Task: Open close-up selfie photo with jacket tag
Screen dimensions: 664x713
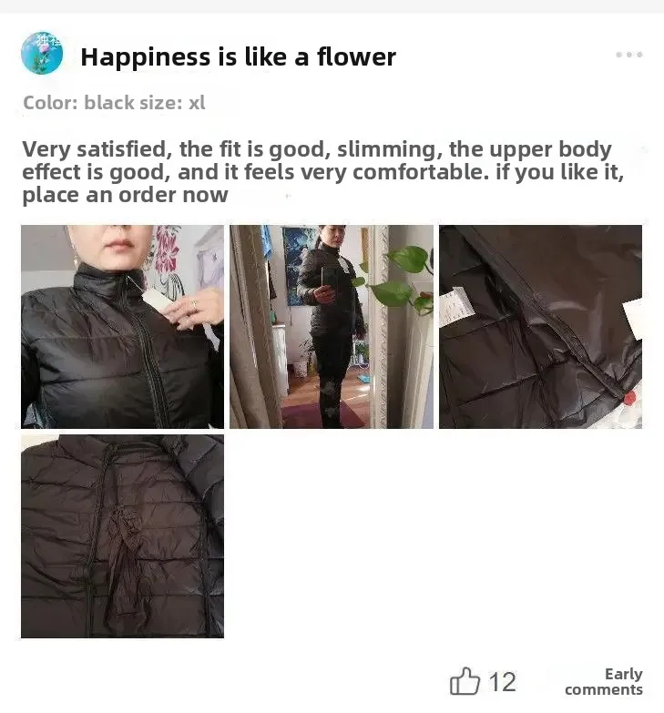Action: [122, 327]
